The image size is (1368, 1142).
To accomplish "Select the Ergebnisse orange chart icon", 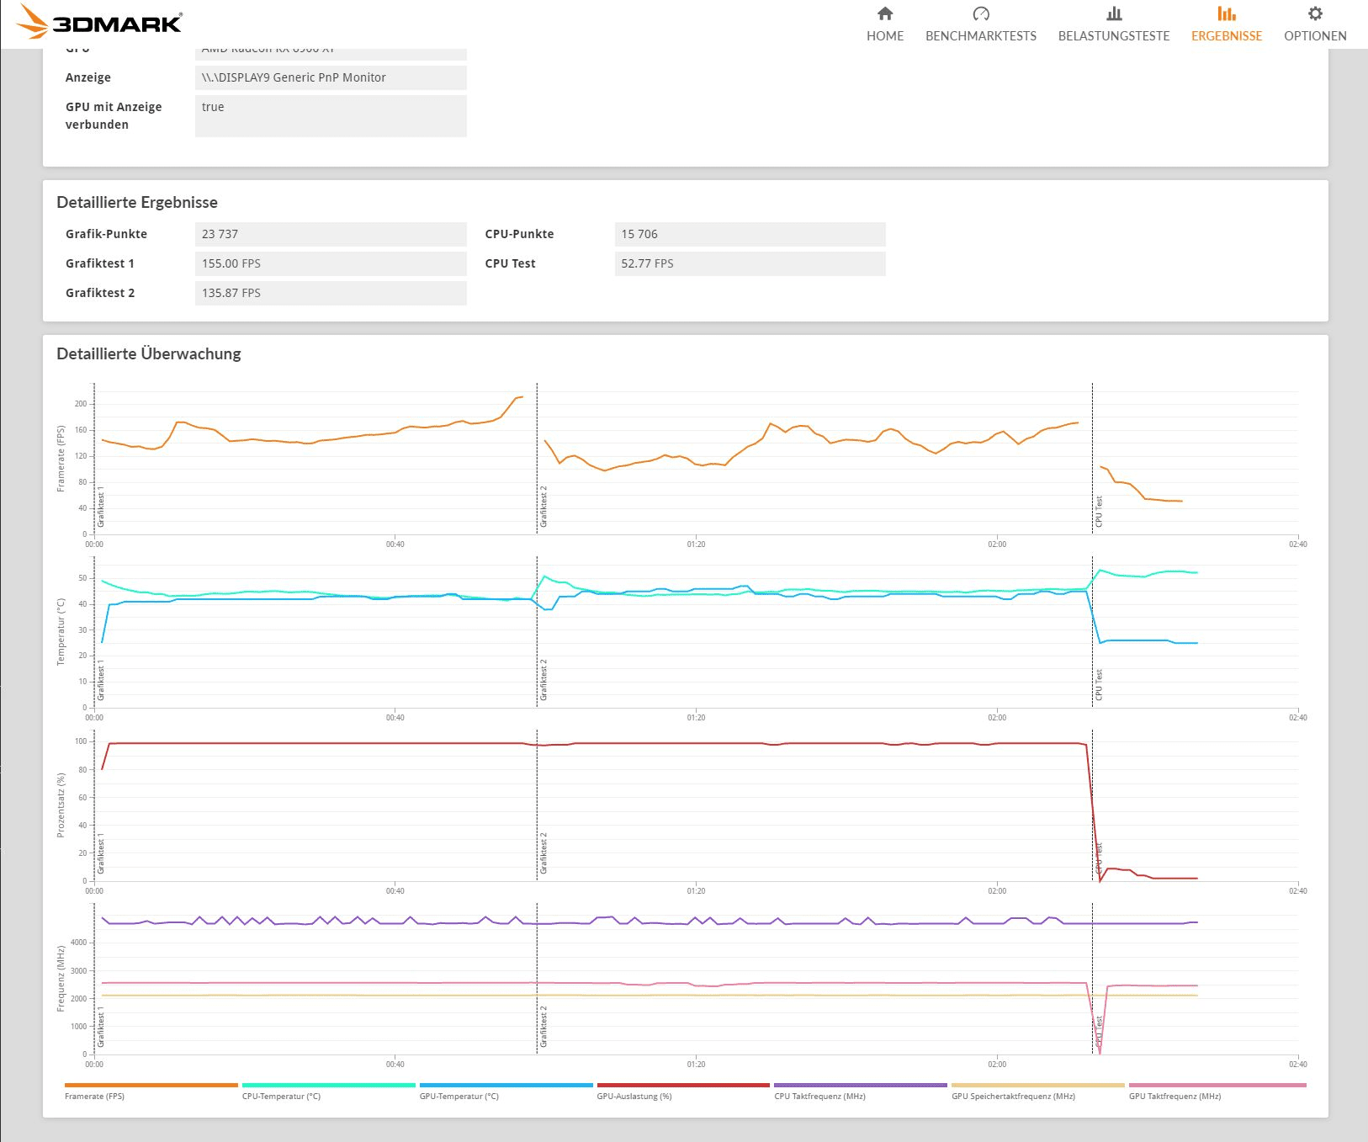I will [x=1227, y=13].
